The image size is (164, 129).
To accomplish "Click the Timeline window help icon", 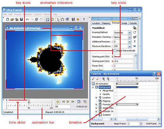I will pyautogui.click(x=154, y=74).
